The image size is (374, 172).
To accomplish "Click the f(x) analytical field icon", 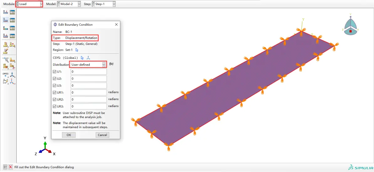I will tap(111, 64).
